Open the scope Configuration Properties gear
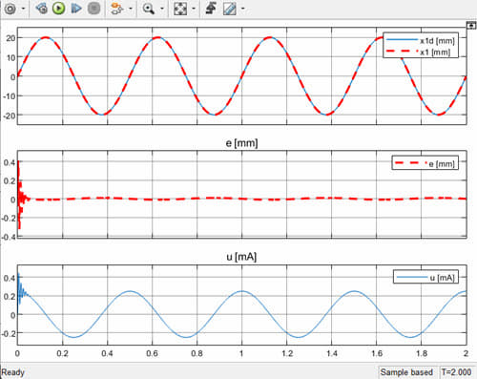The height and width of the screenshot is (379, 477). tap(10, 9)
